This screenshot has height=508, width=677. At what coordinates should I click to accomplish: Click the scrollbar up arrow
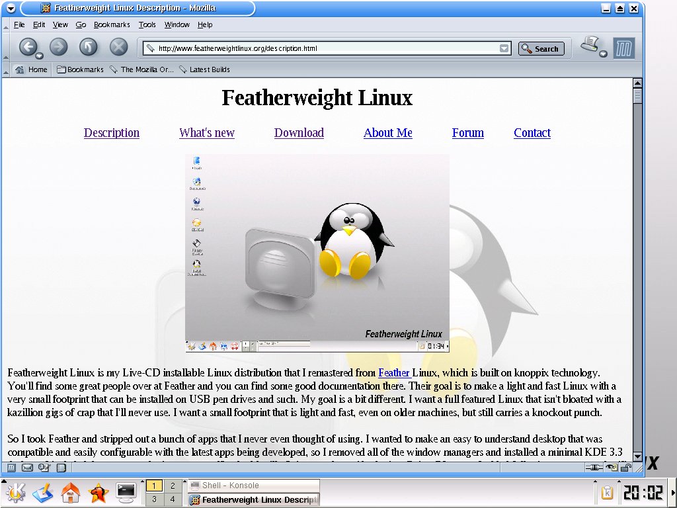[x=637, y=83]
